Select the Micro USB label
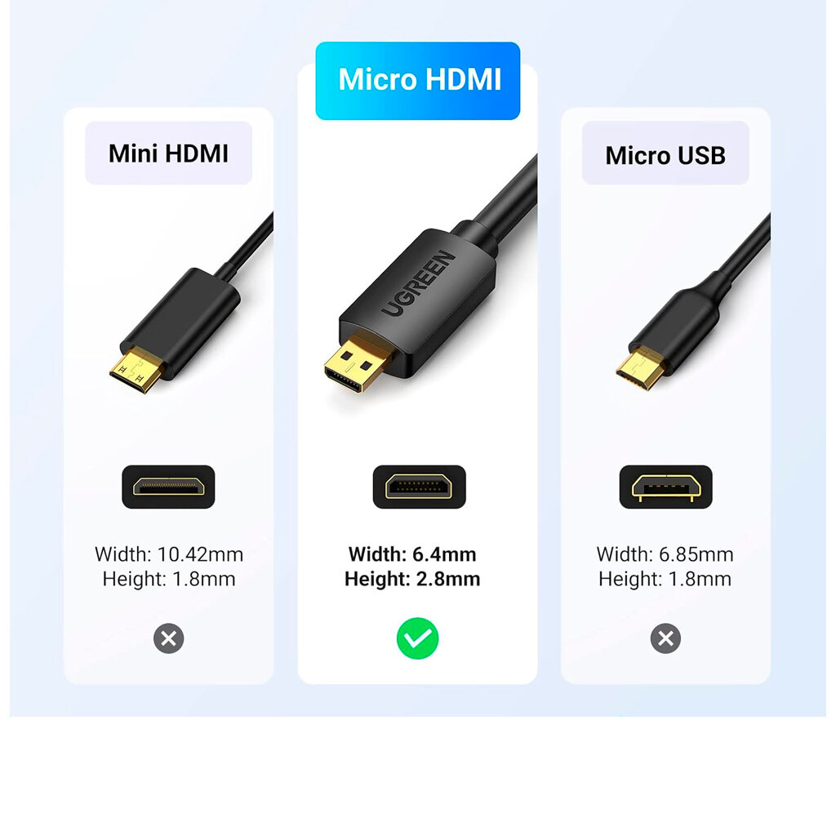Image resolution: width=836 pixels, height=836 pixels. coord(665,154)
